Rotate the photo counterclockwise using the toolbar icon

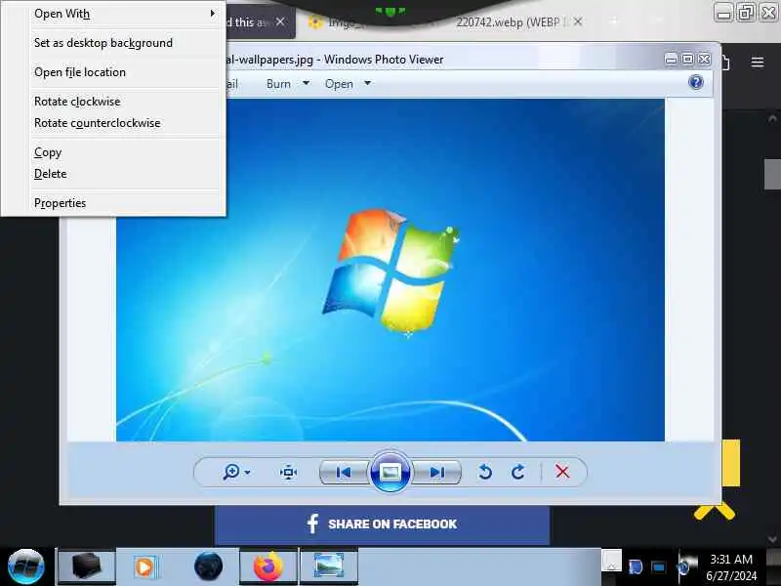(x=484, y=472)
